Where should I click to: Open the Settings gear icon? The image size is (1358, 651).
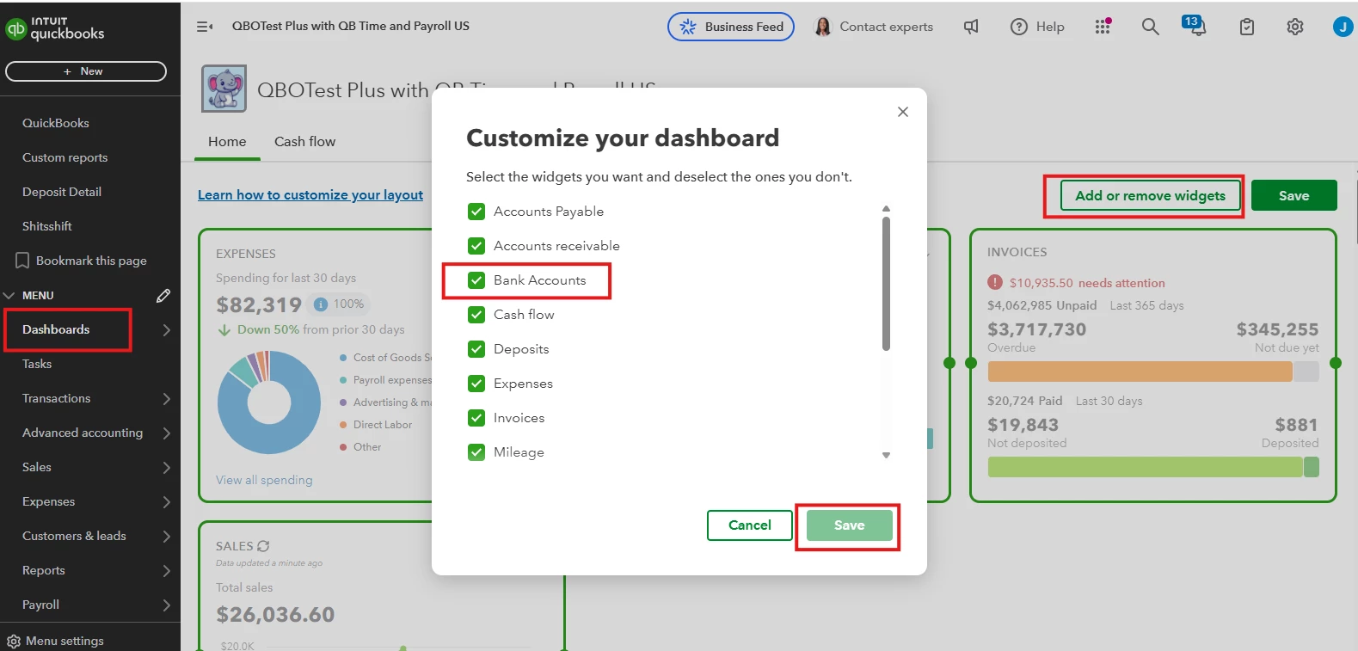coord(1294,27)
